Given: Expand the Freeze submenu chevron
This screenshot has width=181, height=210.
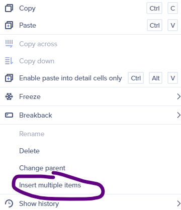Looking at the screenshot, I should point(178,96).
